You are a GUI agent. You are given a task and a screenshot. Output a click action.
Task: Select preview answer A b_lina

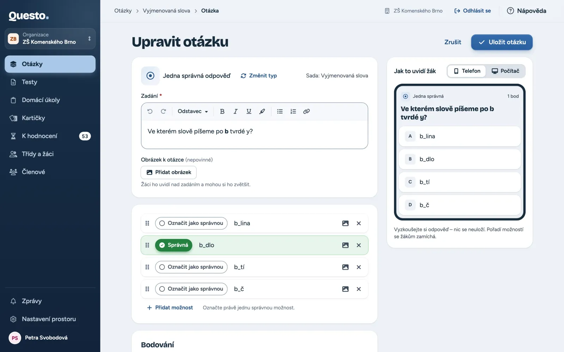[x=460, y=136]
